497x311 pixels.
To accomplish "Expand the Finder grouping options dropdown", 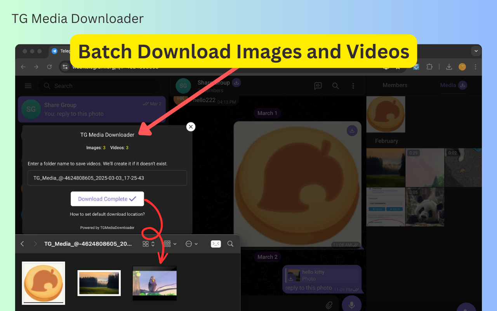I will [x=170, y=244].
